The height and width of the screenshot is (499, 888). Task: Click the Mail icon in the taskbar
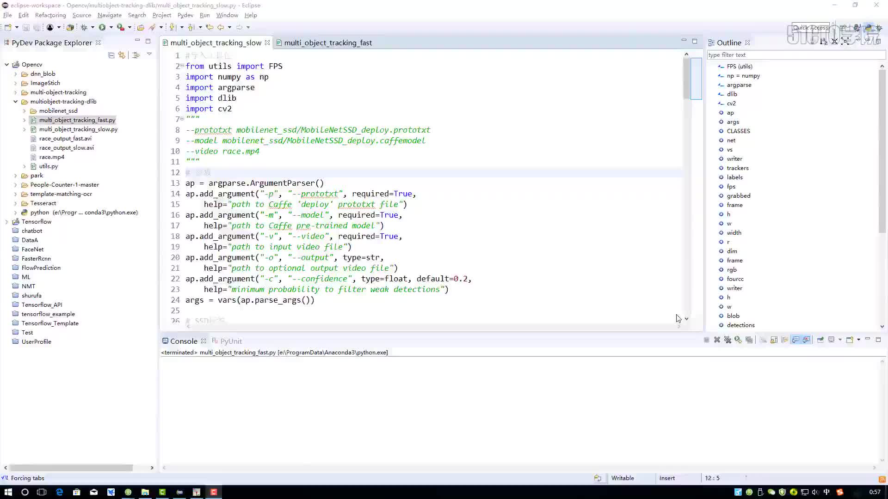pyautogui.click(x=94, y=492)
